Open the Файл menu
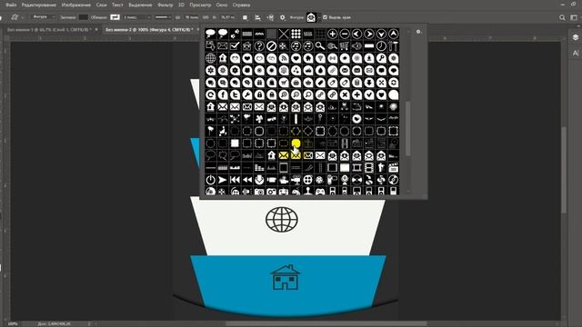This screenshot has height=327, width=582. [11, 5]
